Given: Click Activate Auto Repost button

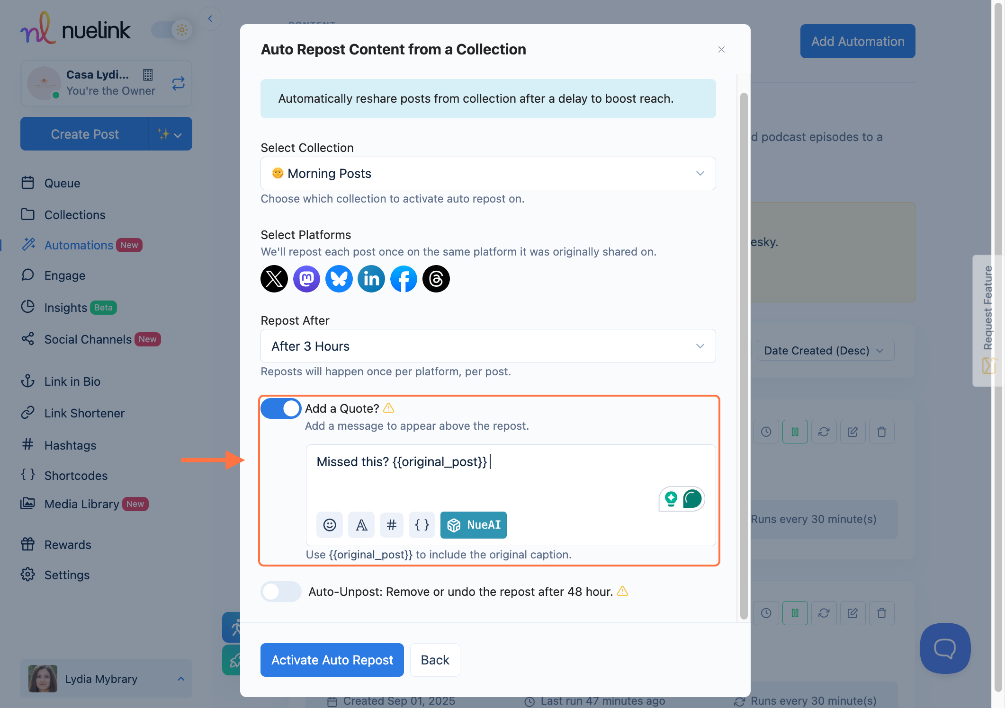Looking at the screenshot, I should (332, 660).
